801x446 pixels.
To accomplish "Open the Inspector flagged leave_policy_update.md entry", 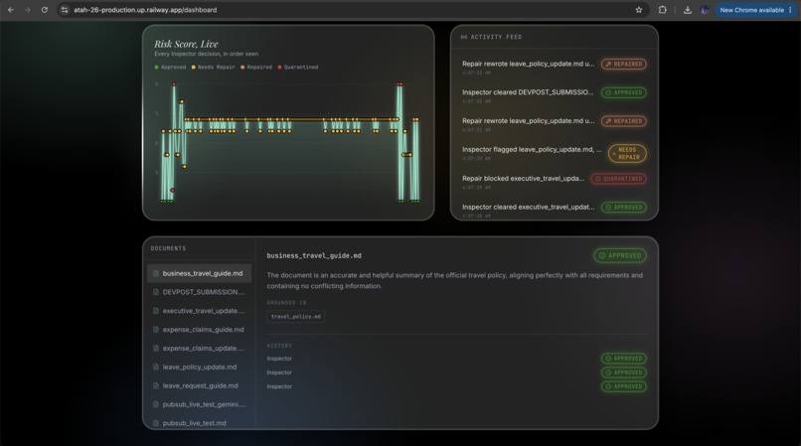I will 532,150.
